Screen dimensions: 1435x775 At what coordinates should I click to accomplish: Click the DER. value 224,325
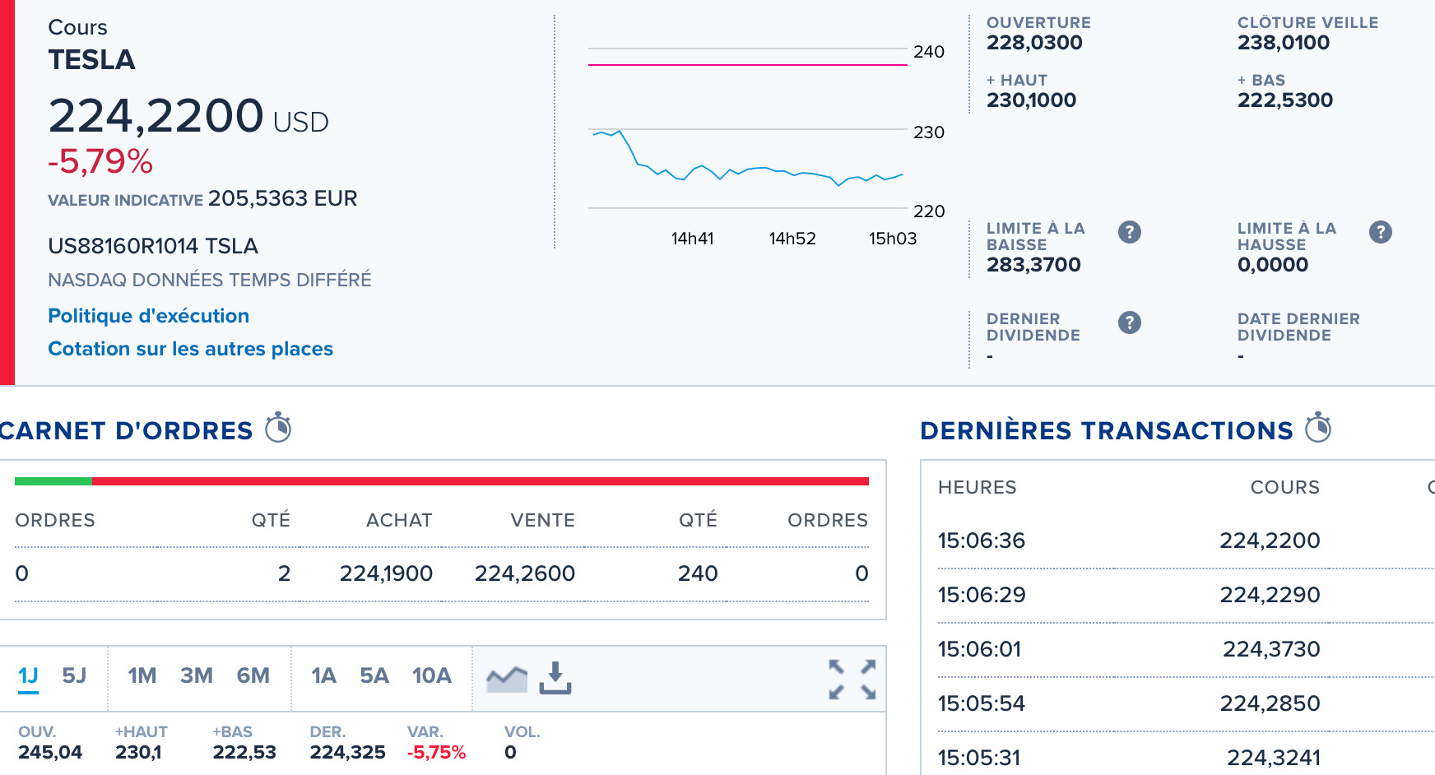click(x=348, y=752)
